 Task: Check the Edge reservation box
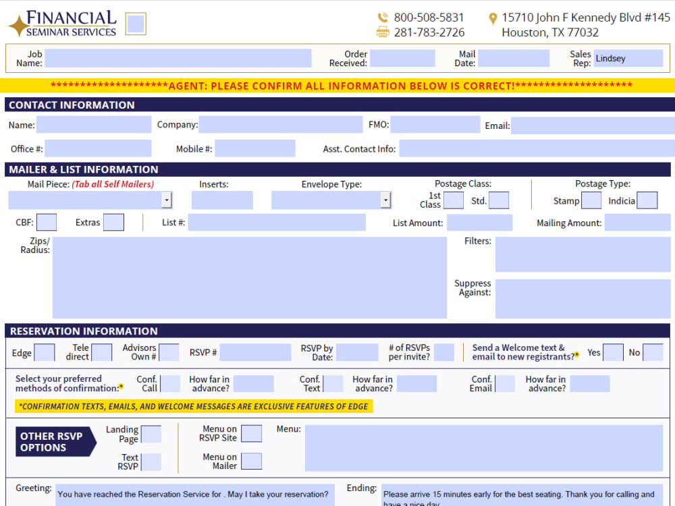[45, 352]
